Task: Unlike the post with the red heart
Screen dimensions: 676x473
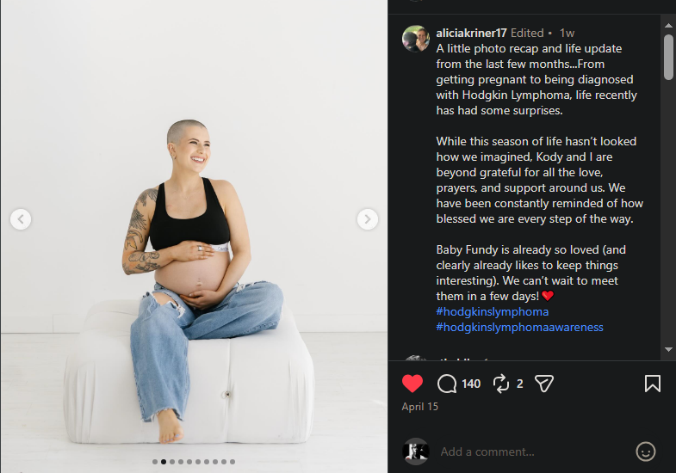Action: click(412, 384)
